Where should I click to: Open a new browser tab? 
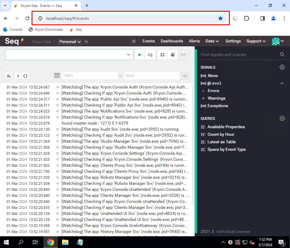tap(87, 5)
